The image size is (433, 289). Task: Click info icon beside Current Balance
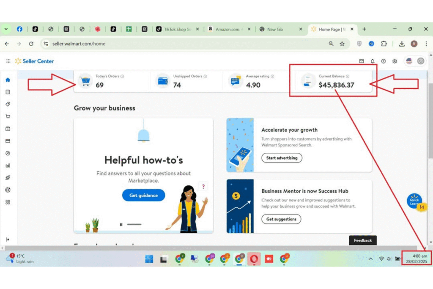[x=348, y=76]
